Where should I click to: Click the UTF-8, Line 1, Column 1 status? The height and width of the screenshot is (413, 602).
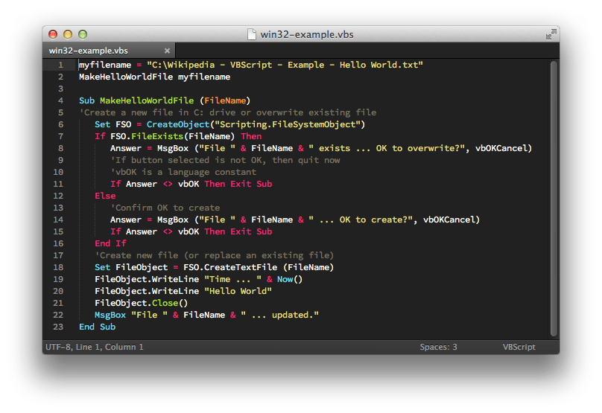point(95,347)
